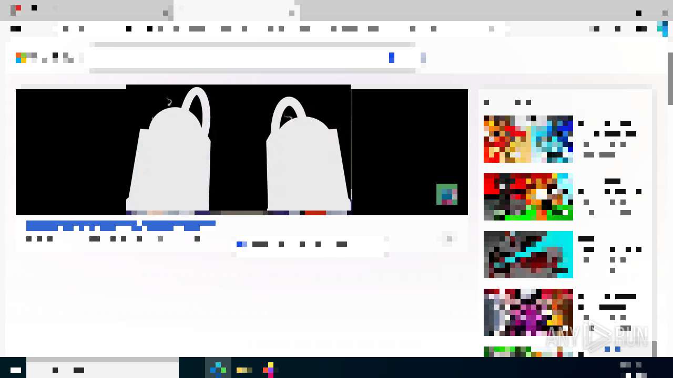Screen dimensions: 673x378
Task: Open the cyan sidebar icon in browser toolbar
Action: pyautogui.click(x=662, y=29)
